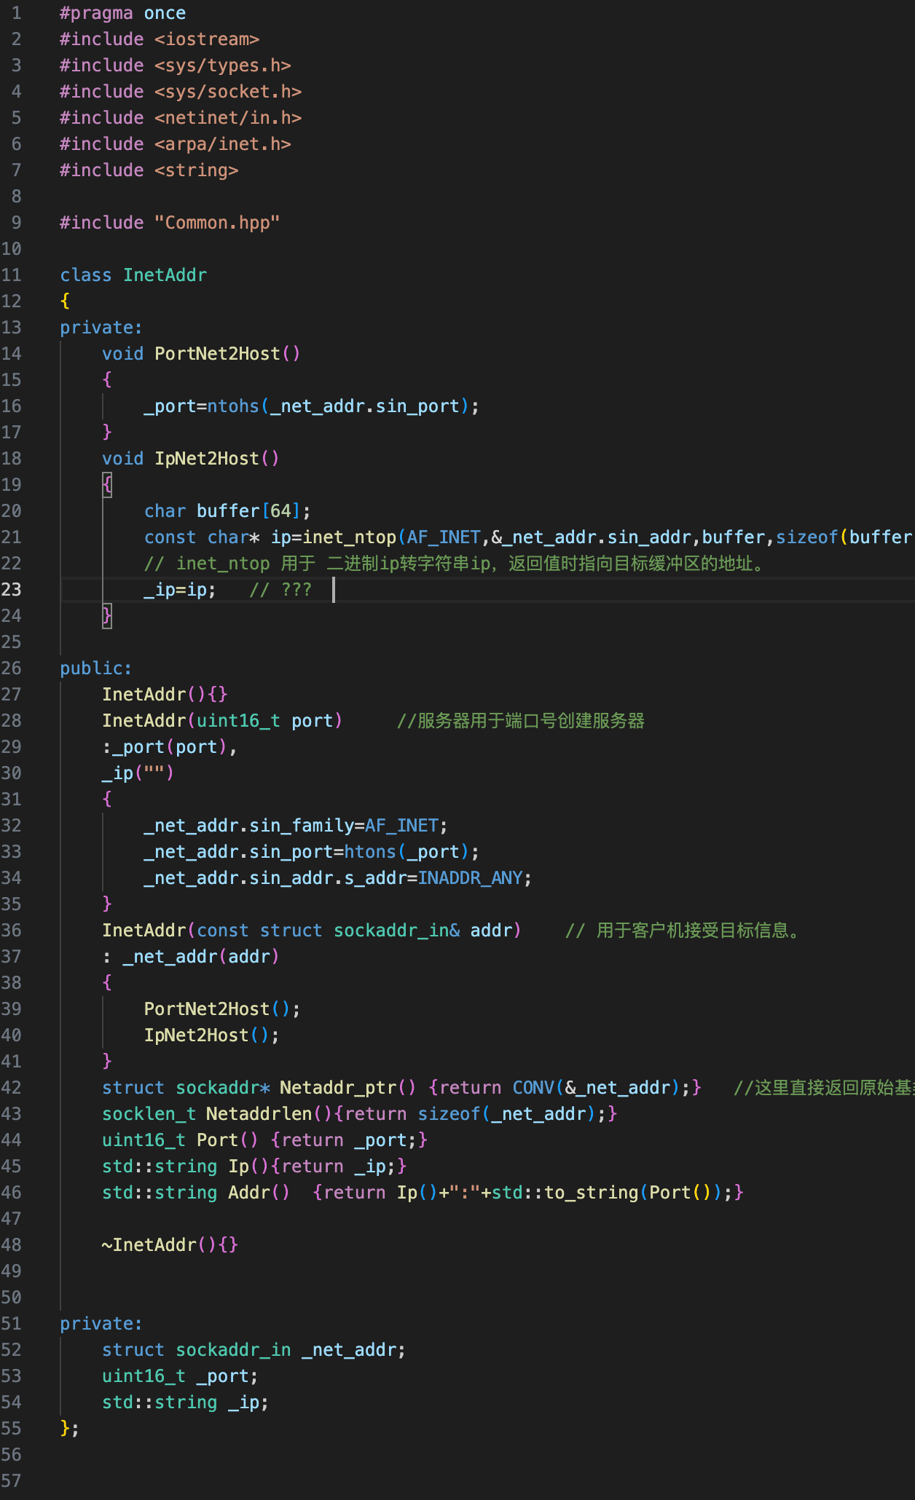Click line number 57 in the gutter
This screenshot has height=1500, width=915.
[x=12, y=1480]
